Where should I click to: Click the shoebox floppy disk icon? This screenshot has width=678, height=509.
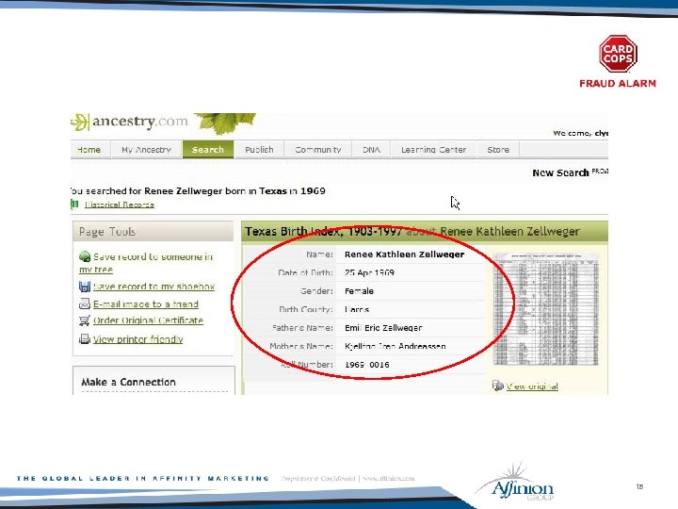point(85,287)
